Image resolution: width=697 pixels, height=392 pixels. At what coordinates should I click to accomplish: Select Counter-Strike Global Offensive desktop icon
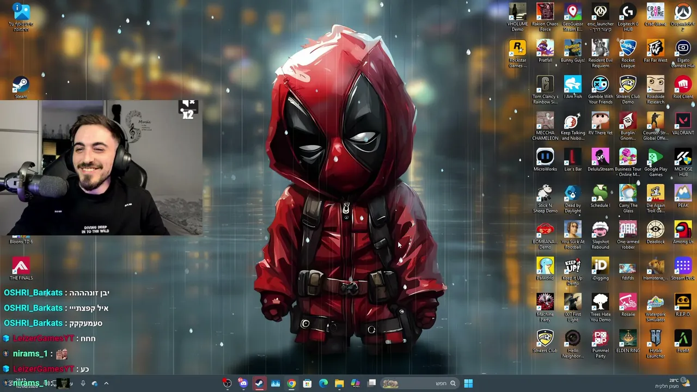coord(655,126)
